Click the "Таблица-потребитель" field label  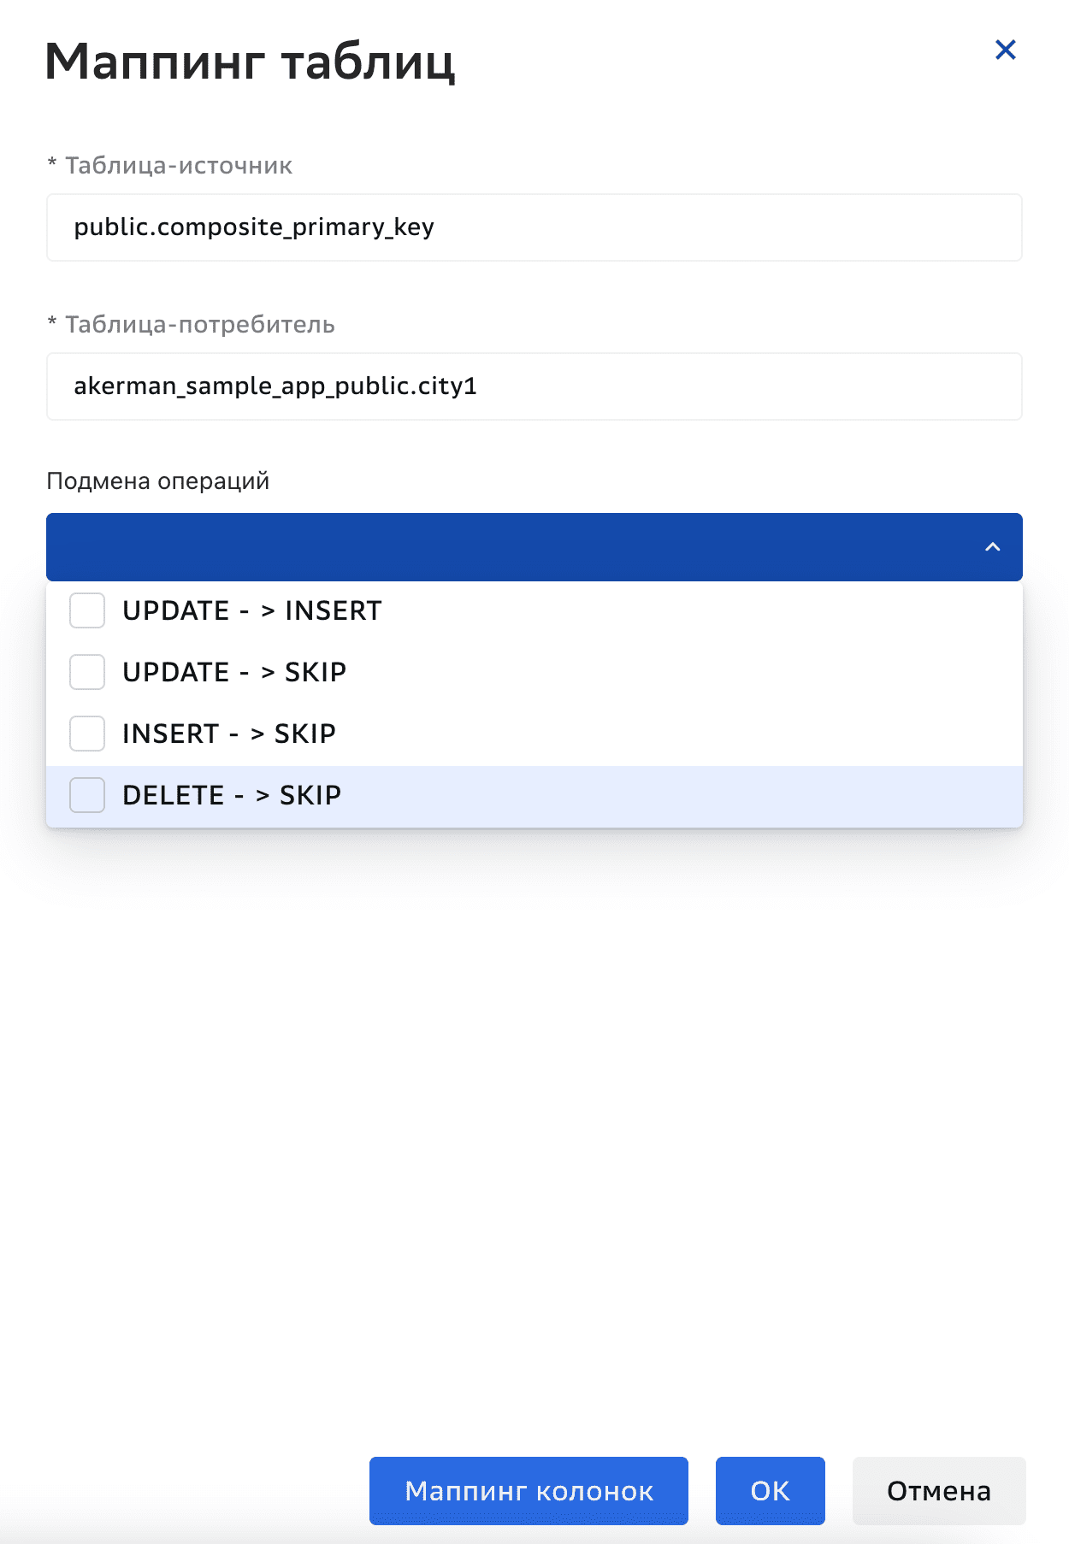pos(199,325)
